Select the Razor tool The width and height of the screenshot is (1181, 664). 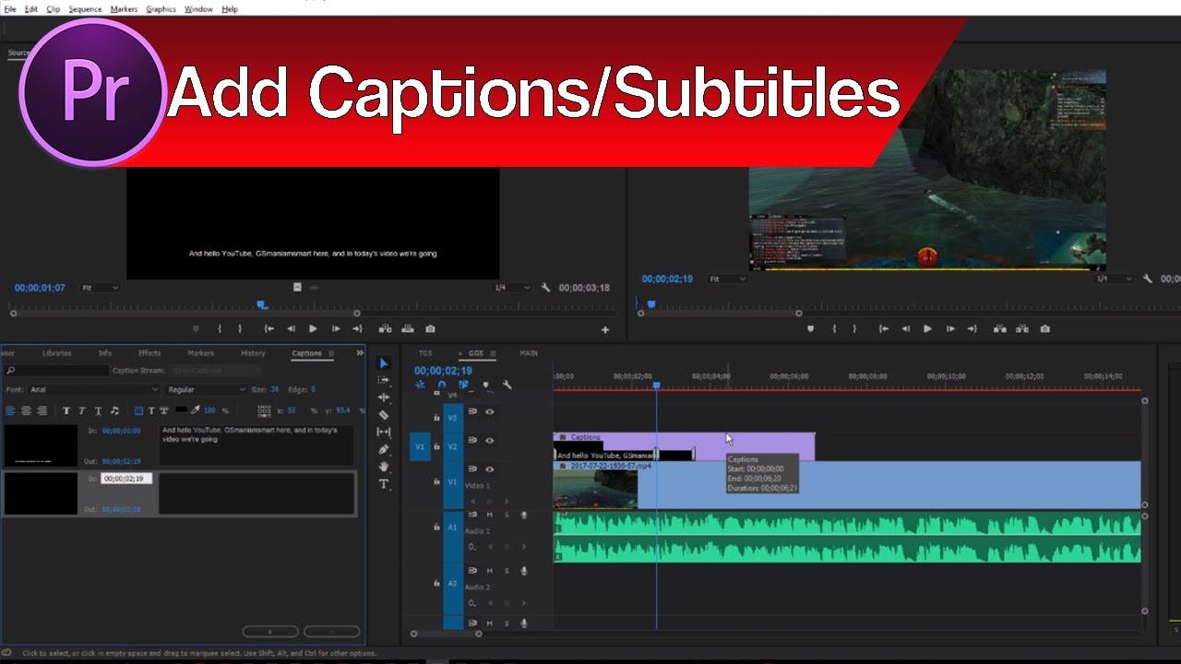point(384,415)
